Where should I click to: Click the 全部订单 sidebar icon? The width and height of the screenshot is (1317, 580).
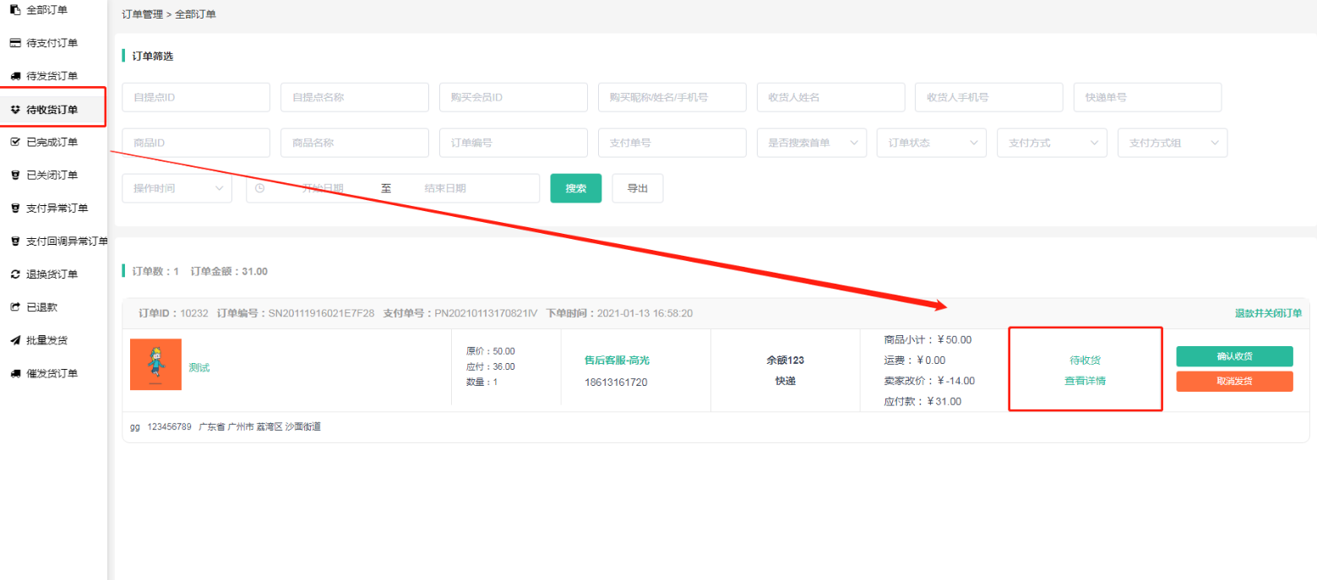click(14, 10)
